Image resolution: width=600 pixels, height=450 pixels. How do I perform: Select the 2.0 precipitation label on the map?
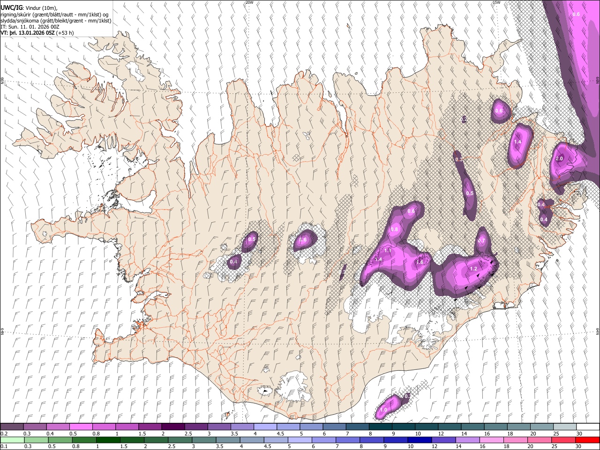559,159
